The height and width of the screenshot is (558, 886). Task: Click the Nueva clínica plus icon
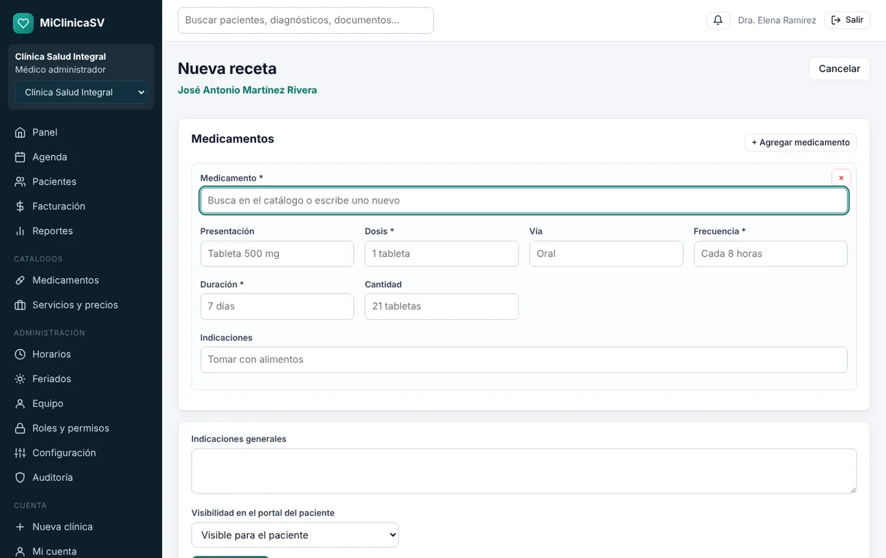20,527
